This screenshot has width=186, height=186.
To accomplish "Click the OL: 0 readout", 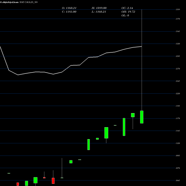I will coord(125,16).
